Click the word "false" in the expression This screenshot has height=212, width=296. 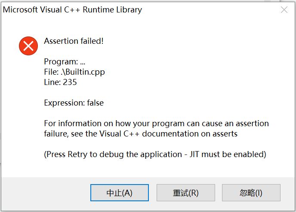[95, 103]
